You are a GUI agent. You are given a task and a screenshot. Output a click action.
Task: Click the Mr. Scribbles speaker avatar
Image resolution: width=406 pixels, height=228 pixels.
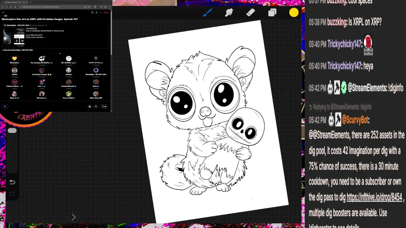(69, 59)
